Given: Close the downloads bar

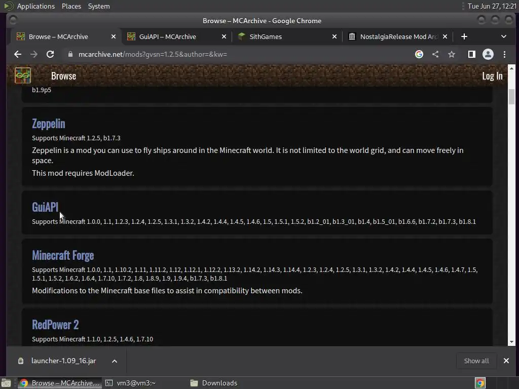Looking at the screenshot, I should 506,361.
